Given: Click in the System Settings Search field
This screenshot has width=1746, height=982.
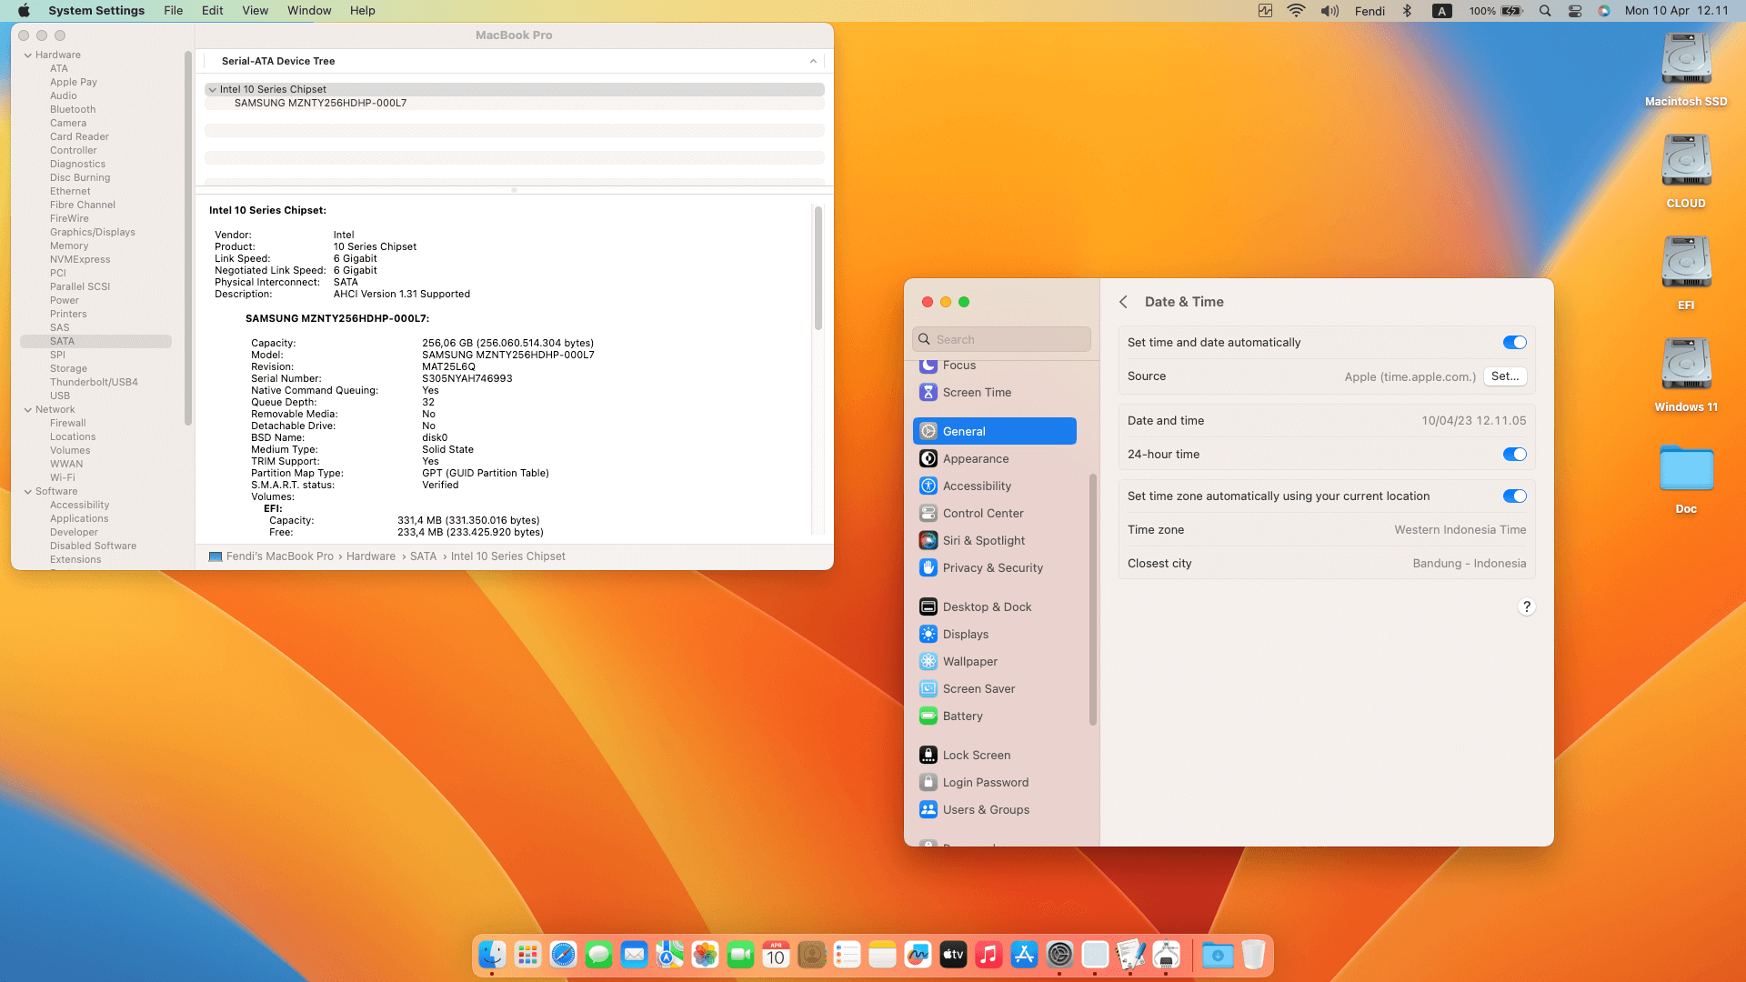Looking at the screenshot, I should [x=1001, y=339].
